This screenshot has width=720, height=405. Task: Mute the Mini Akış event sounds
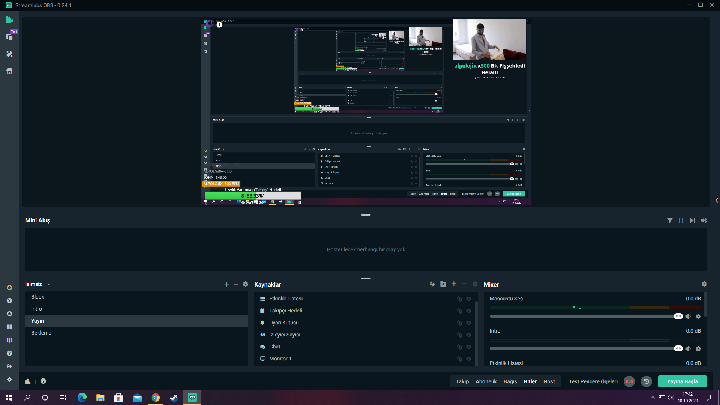(x=704, y=220)
